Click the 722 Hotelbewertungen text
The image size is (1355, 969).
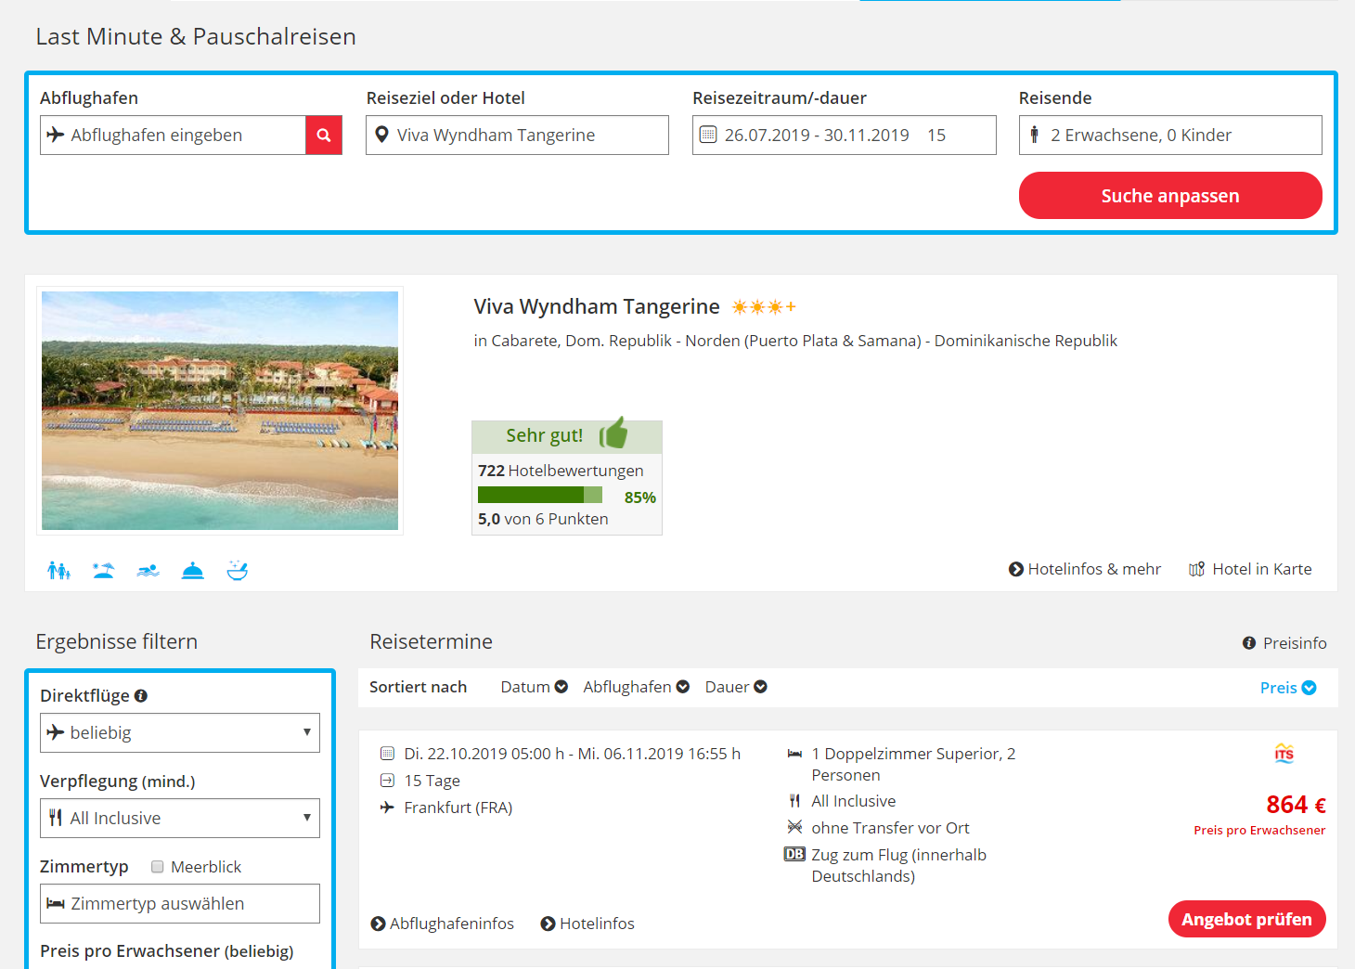point(561,471)
